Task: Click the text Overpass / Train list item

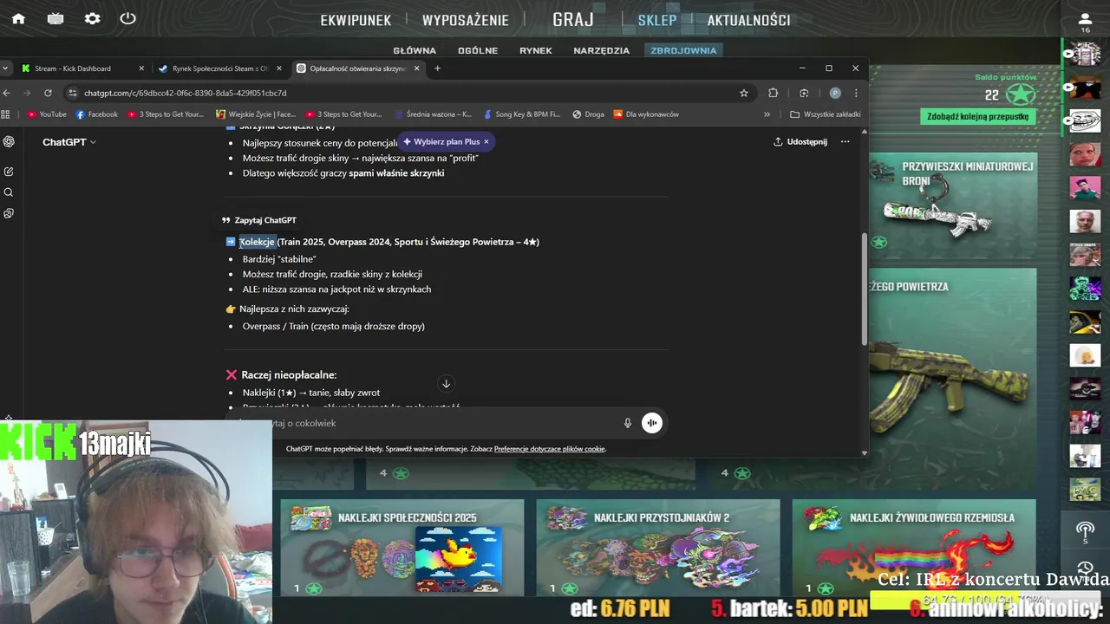Action: point(334,326)
